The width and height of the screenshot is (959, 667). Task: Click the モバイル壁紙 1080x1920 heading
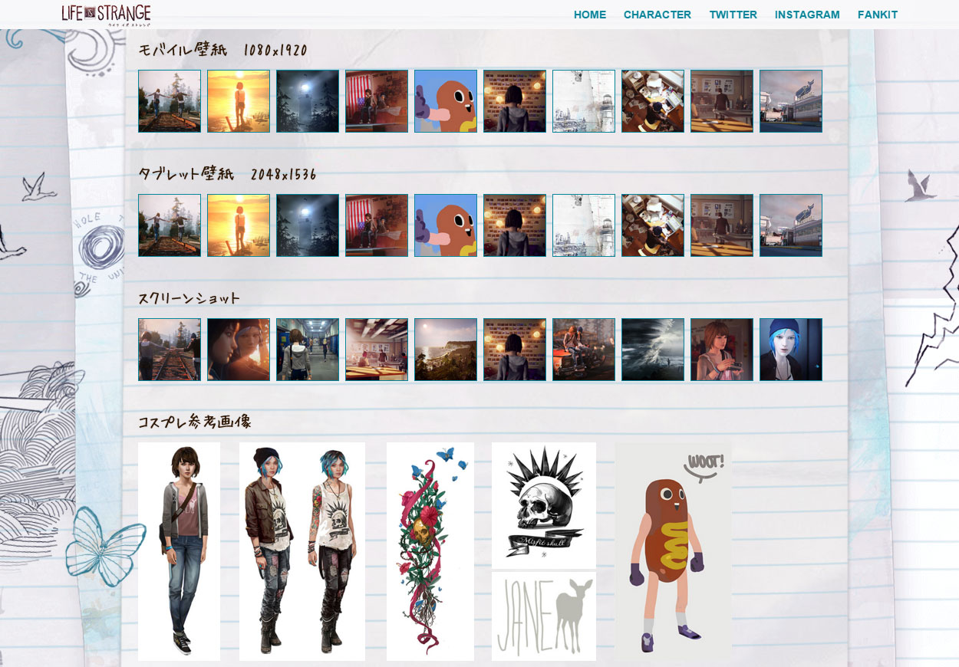coord(222,51)
